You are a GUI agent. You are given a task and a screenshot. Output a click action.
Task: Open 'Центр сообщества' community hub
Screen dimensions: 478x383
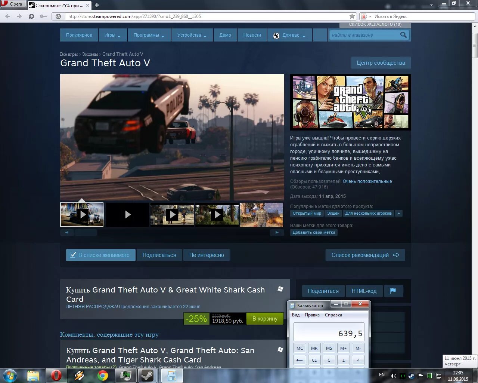[x=381, y=63]
